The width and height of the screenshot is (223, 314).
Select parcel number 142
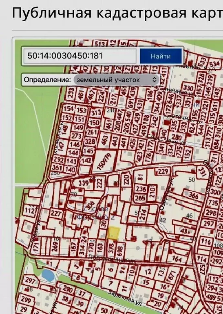pos(86,160)
